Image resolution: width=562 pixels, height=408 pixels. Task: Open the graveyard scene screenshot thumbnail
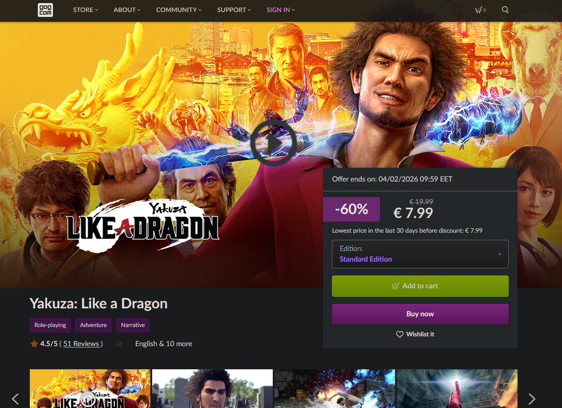[x=212, y=388]
